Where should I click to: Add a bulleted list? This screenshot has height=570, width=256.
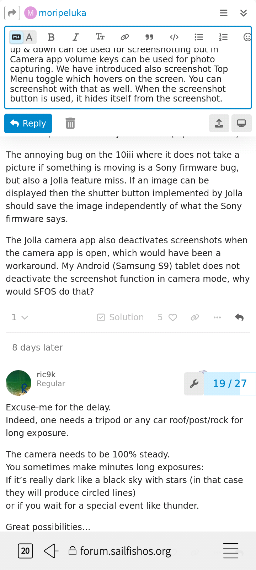(199, 37)
